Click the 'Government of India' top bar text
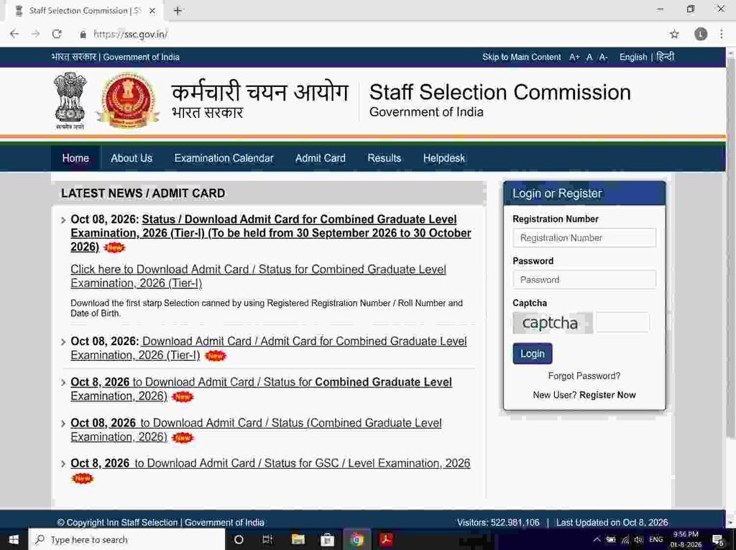Screen dimensions: 736x550 [x=142, y=58]
